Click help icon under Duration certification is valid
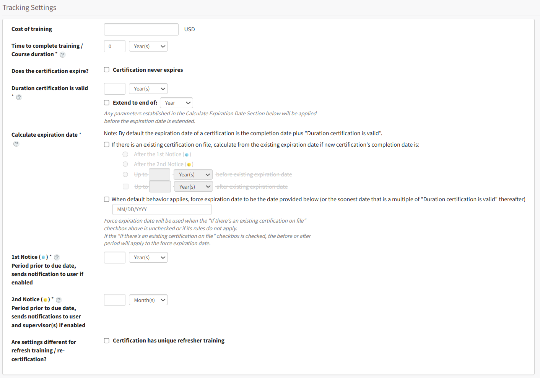This screenshot has height=378, width=540. [19, 97]
